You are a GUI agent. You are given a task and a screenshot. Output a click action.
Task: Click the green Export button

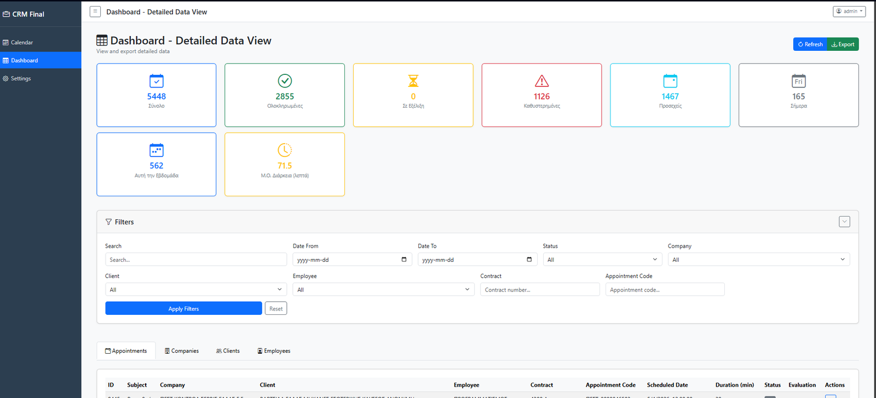point(843,44)
